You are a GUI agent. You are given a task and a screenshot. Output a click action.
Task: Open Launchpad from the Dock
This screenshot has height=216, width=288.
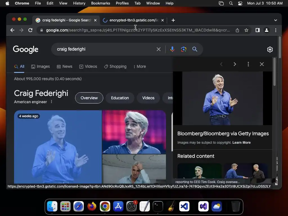point(65,206)
